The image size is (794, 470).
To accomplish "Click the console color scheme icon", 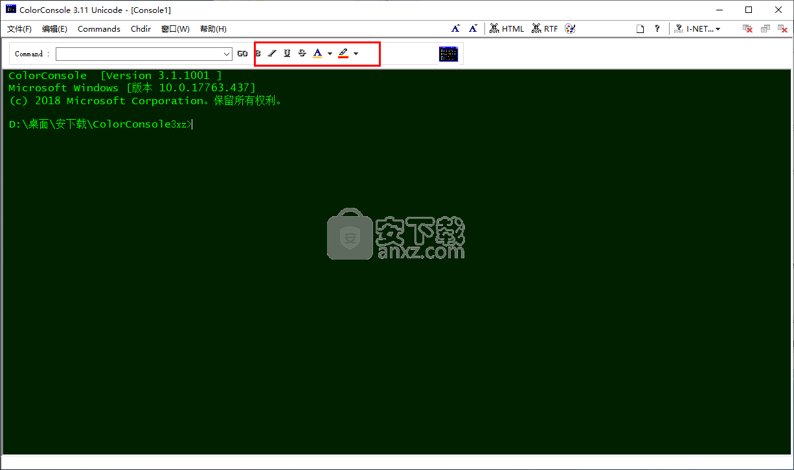I will coord(448,54).
